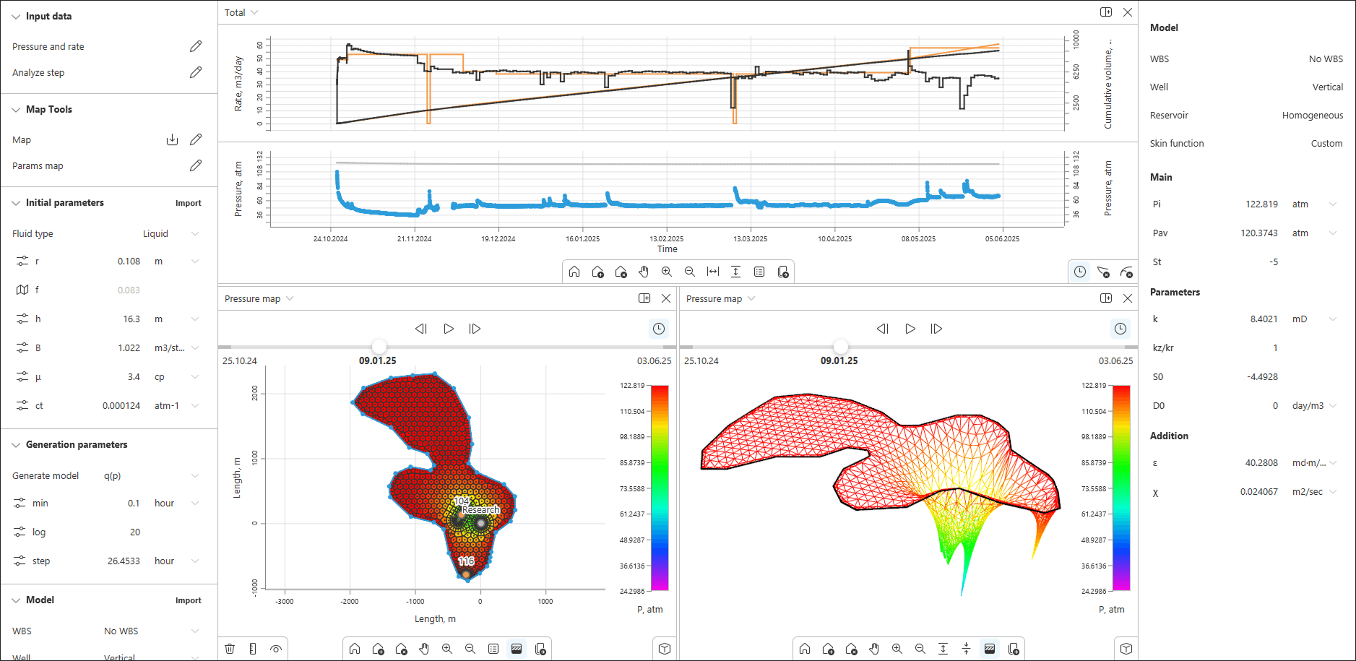Click Import beside the Model section
Image resolution: width=1356 pixels, height=661 pixels.
click(188, 600)
